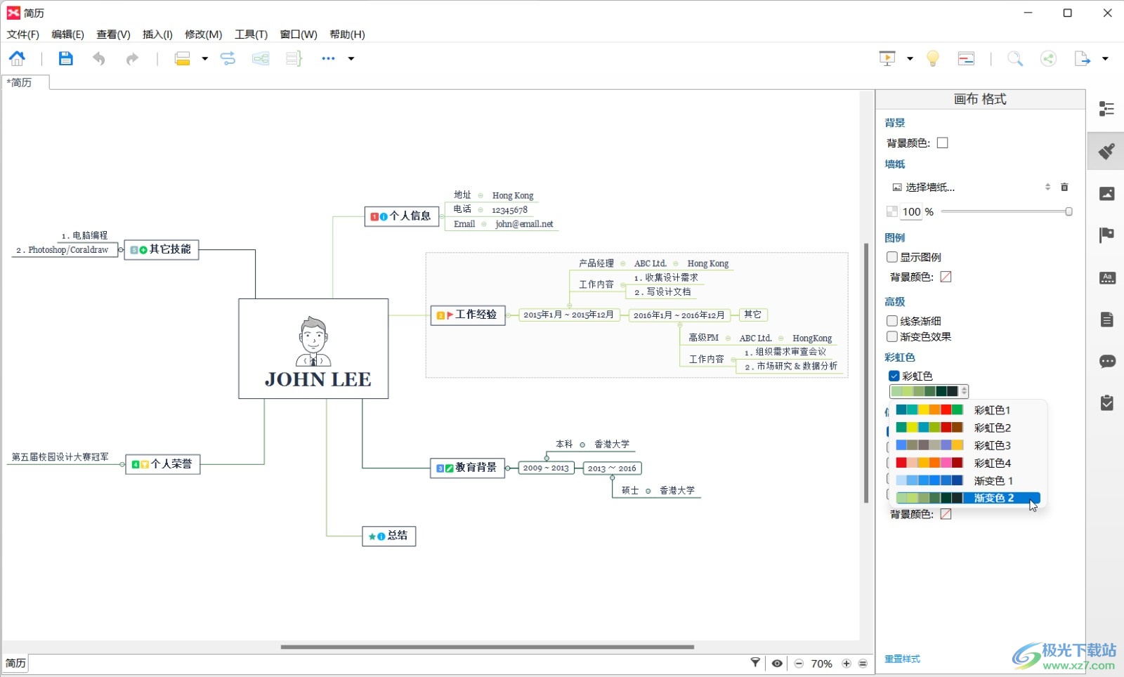Click the 重置样式 link
1124x677 pixels.
click(902, 659)
